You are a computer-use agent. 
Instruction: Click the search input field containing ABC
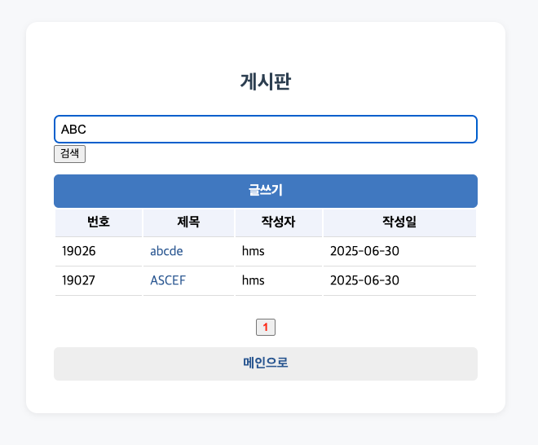[x=266, y=129]
